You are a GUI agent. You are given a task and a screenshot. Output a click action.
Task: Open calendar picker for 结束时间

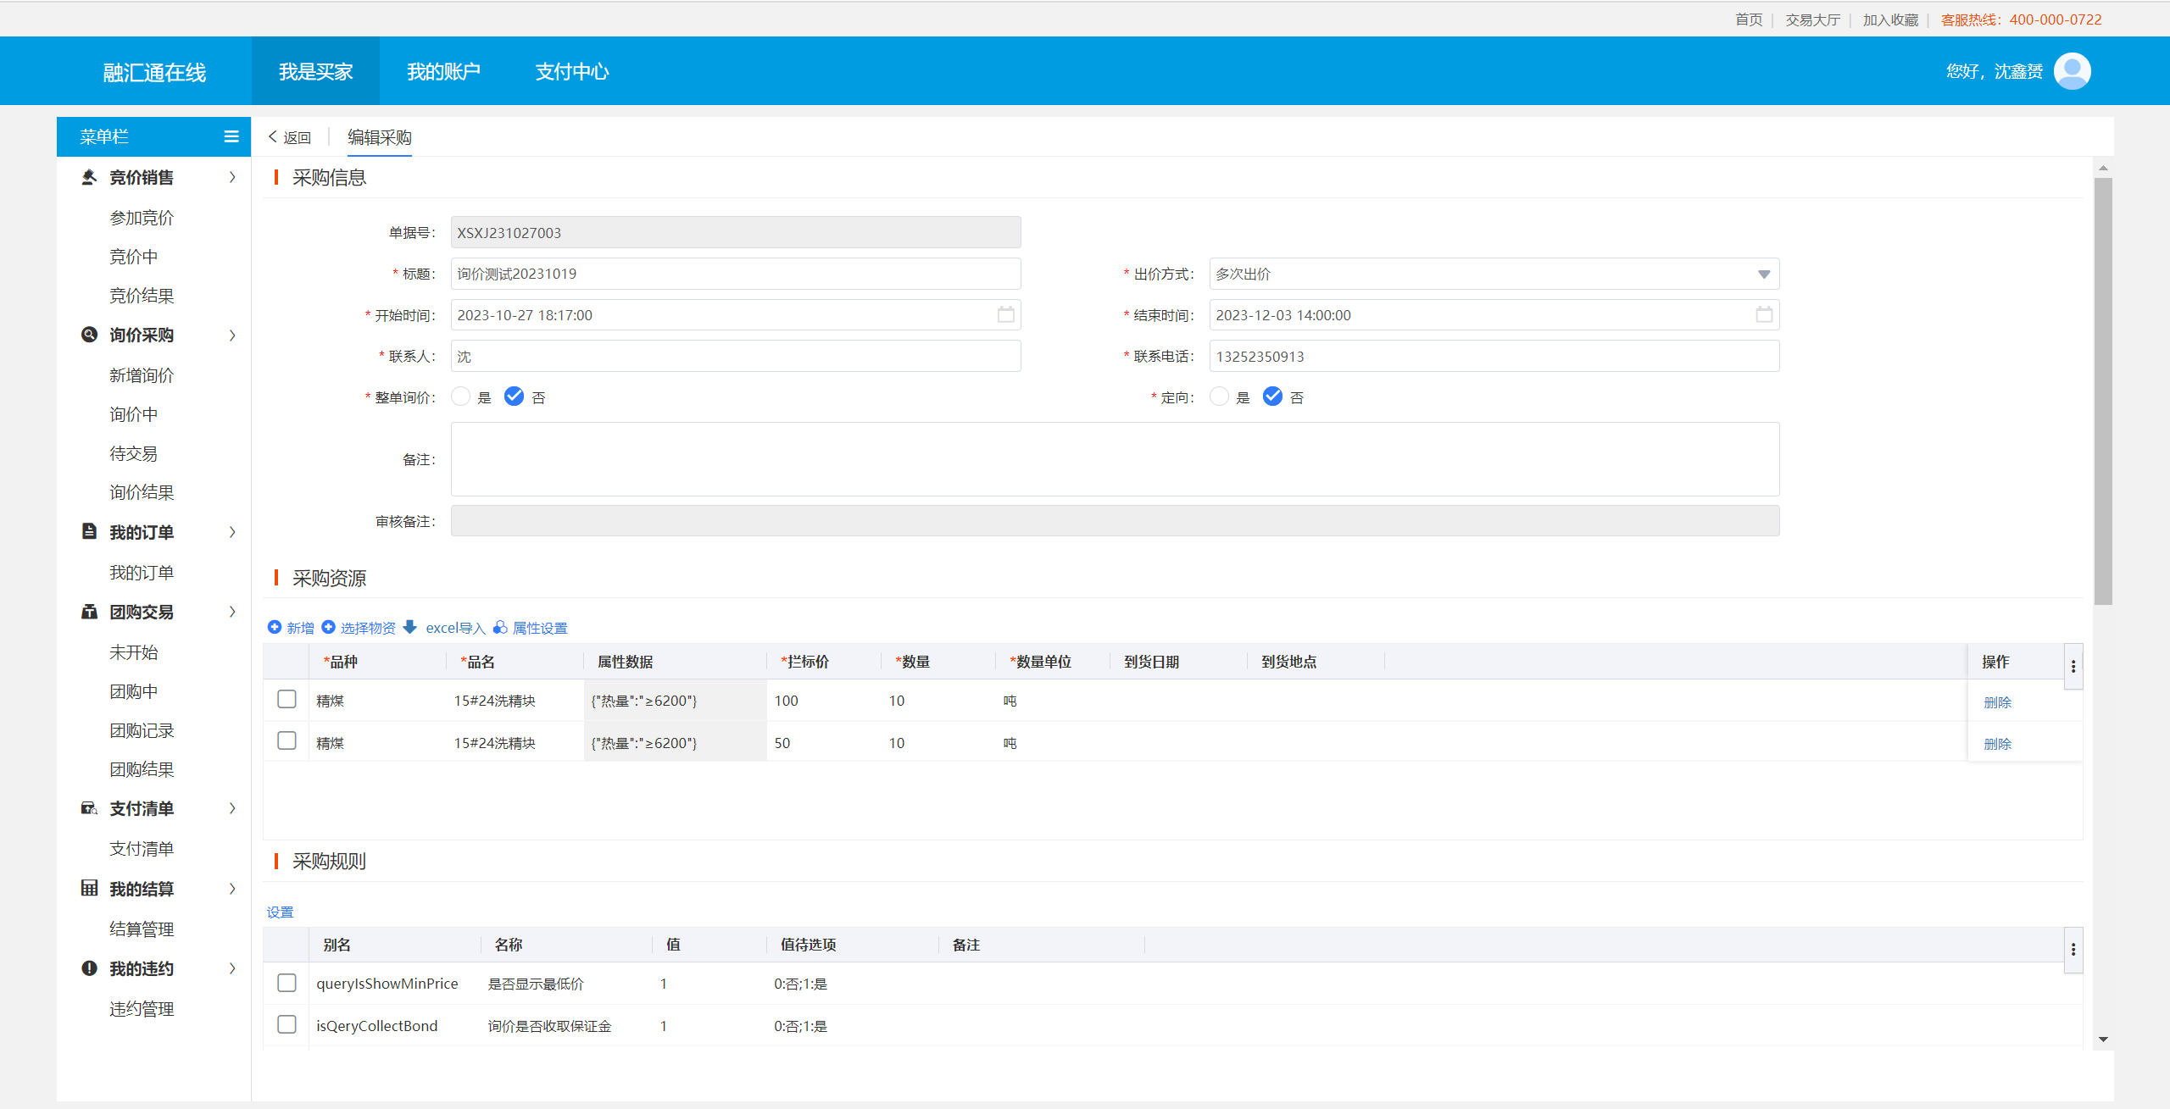pyautogui.click(x=1764, y=314)
